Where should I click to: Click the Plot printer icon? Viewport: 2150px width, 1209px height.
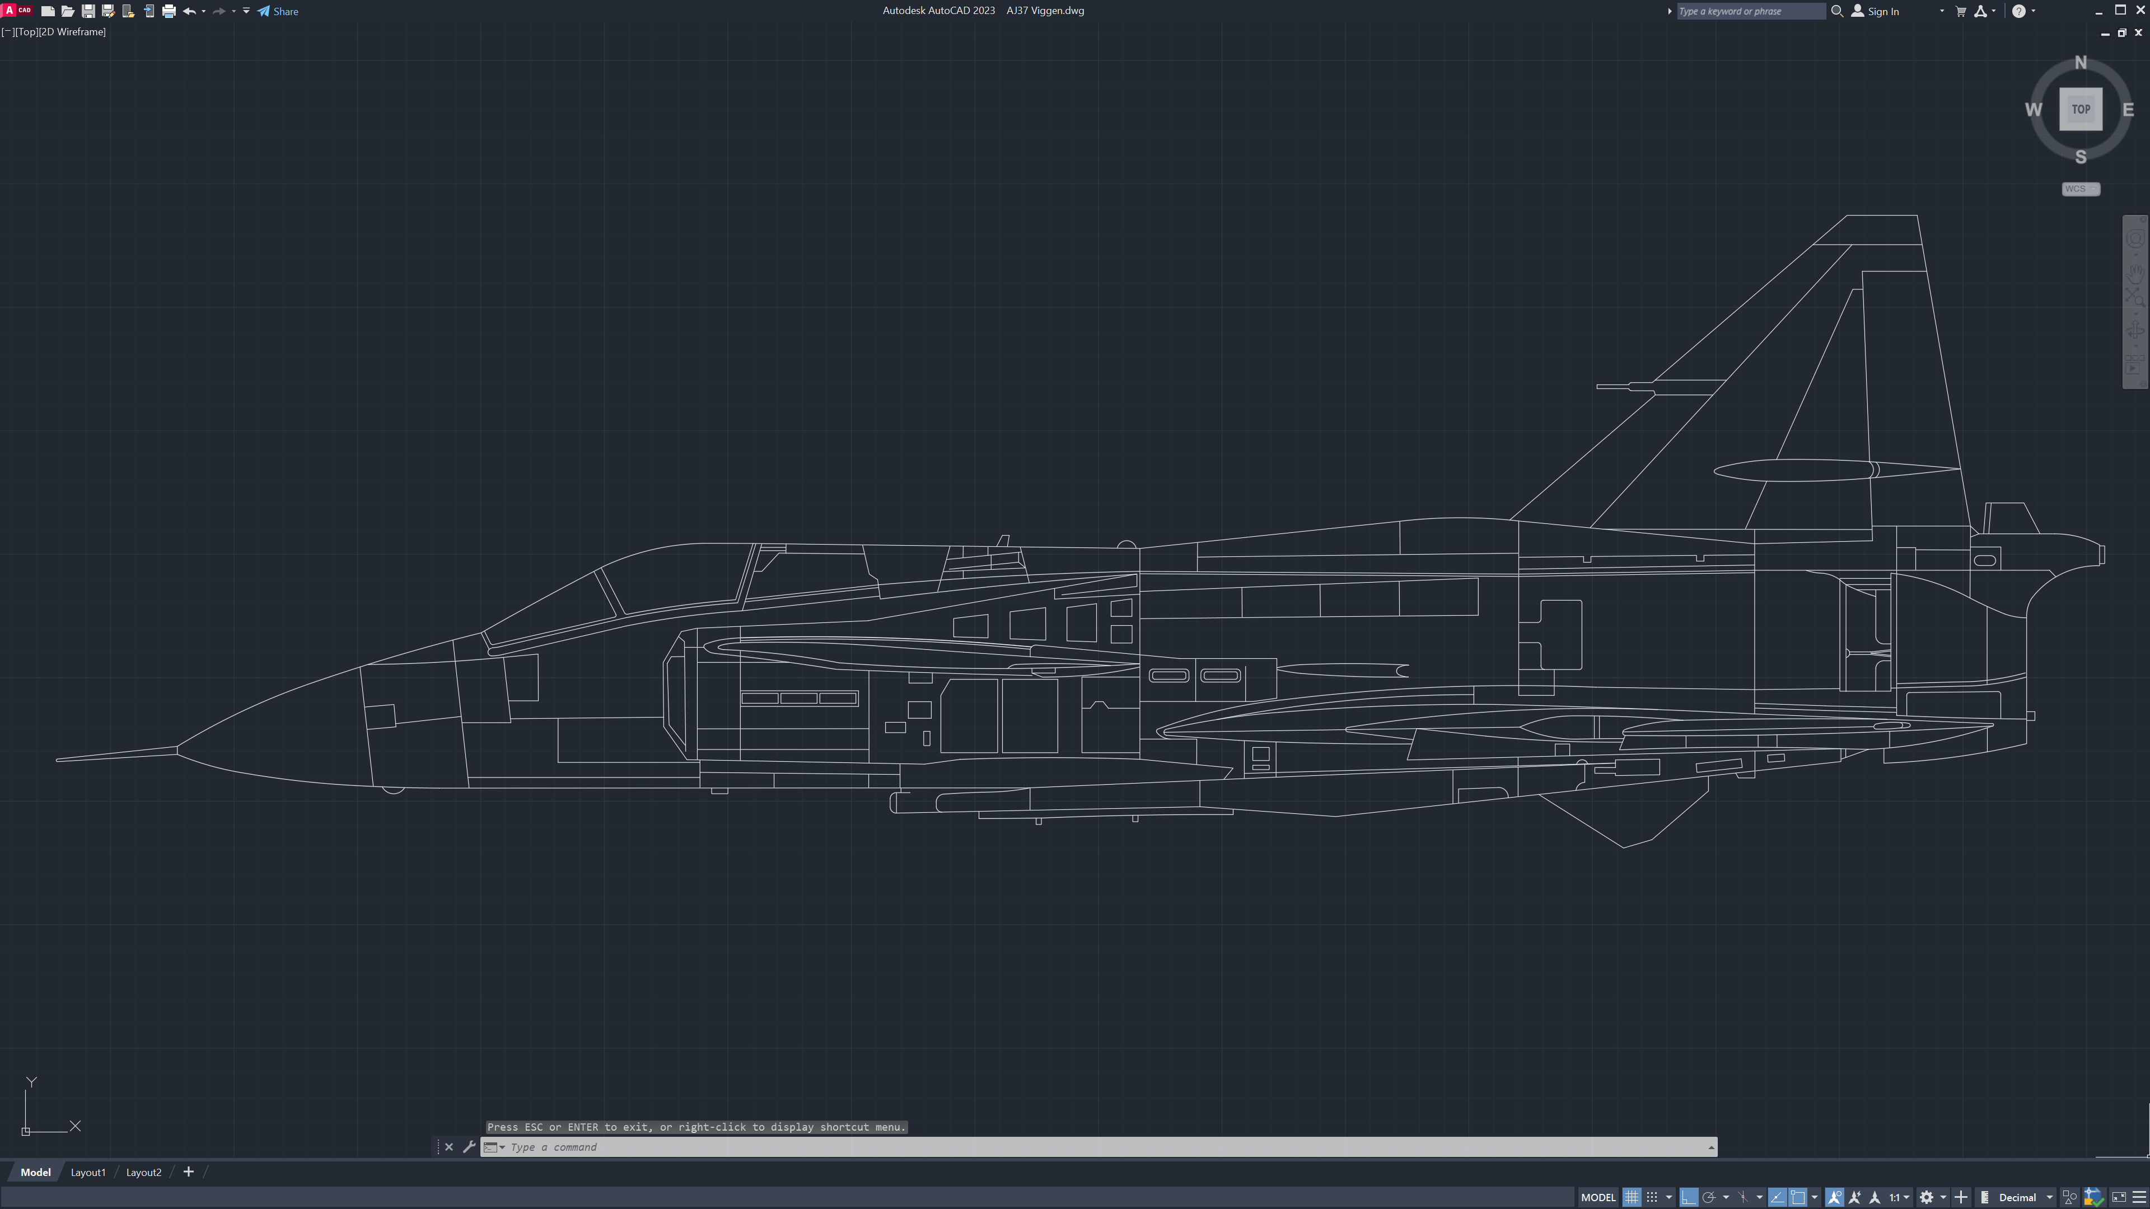pyautogui.click(x=169, y=12)
